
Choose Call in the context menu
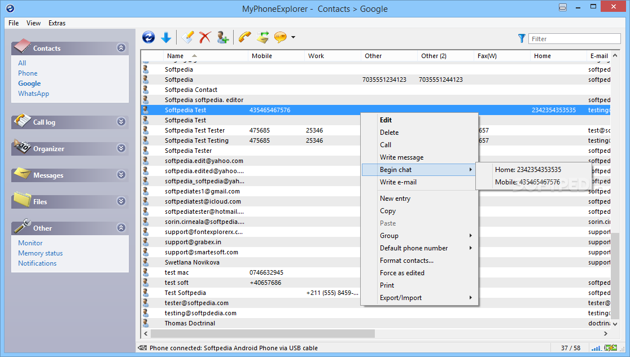click(420, 145)
